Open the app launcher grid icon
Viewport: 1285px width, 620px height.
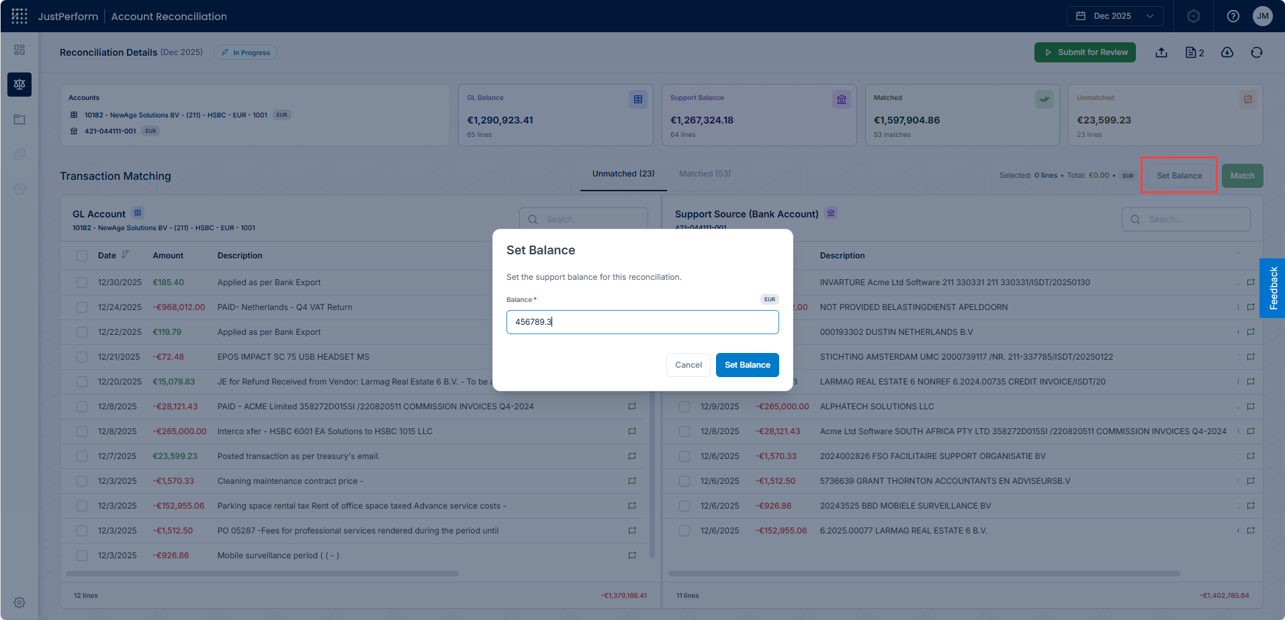pyautogui.click(x=19, y=16)
